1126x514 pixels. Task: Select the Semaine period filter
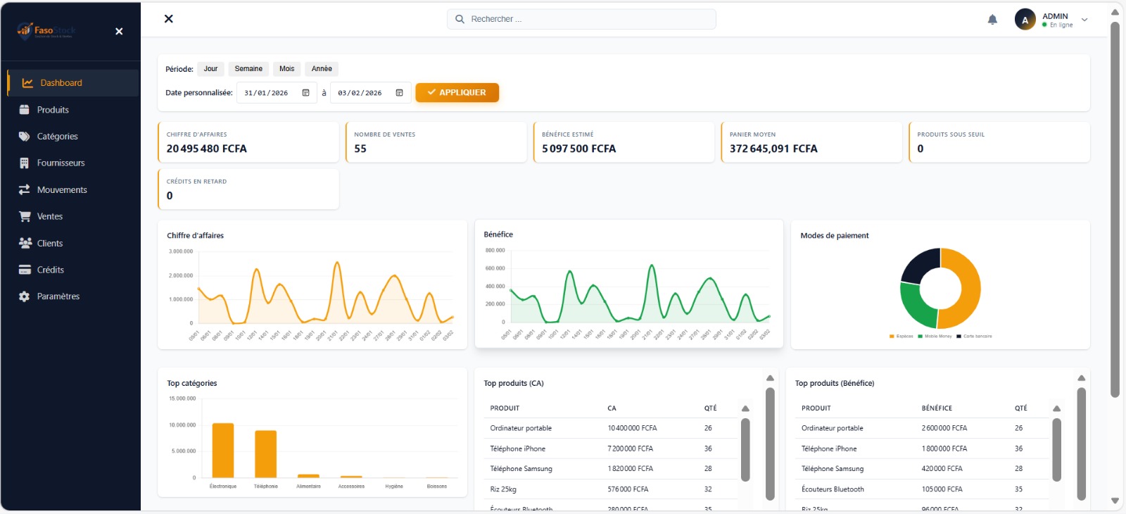(x=248, y=69)
